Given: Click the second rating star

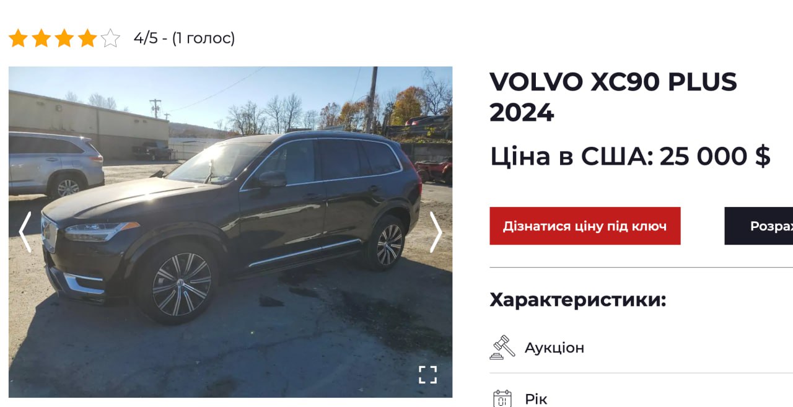Looking at the screenshot, I should pos(41,38).
